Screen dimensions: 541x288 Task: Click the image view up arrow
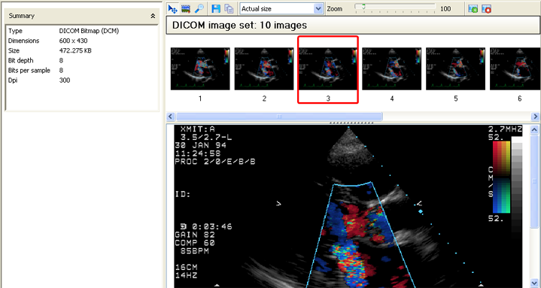pos(534,130)
